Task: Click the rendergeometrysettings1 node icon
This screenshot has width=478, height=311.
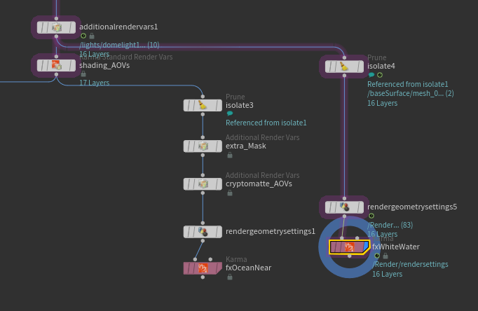Action: (203, 232)
